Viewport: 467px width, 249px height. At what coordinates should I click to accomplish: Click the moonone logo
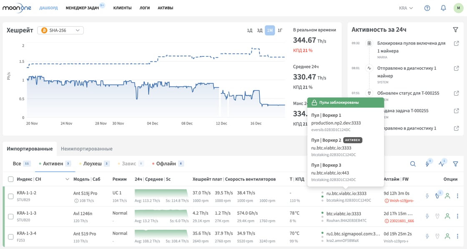coord(17,8)
